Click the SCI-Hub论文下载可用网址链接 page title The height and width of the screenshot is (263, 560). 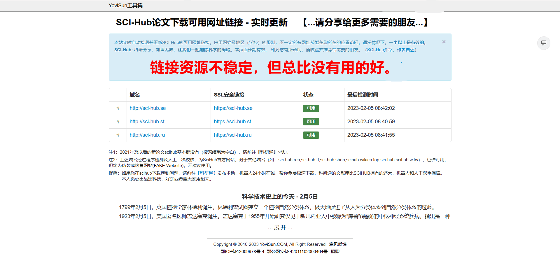coord(202,22)
